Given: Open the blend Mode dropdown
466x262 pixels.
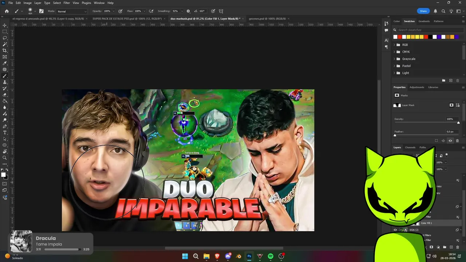Looking at the screenshot, I should [72, 11].
